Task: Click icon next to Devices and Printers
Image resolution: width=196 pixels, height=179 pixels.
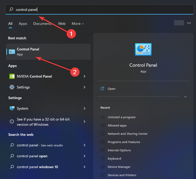Action: pos(103,175)
